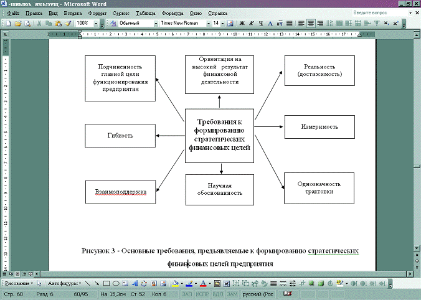
Task: Toggle underline formatting (Ч)
Action: (x=261, y=23)
